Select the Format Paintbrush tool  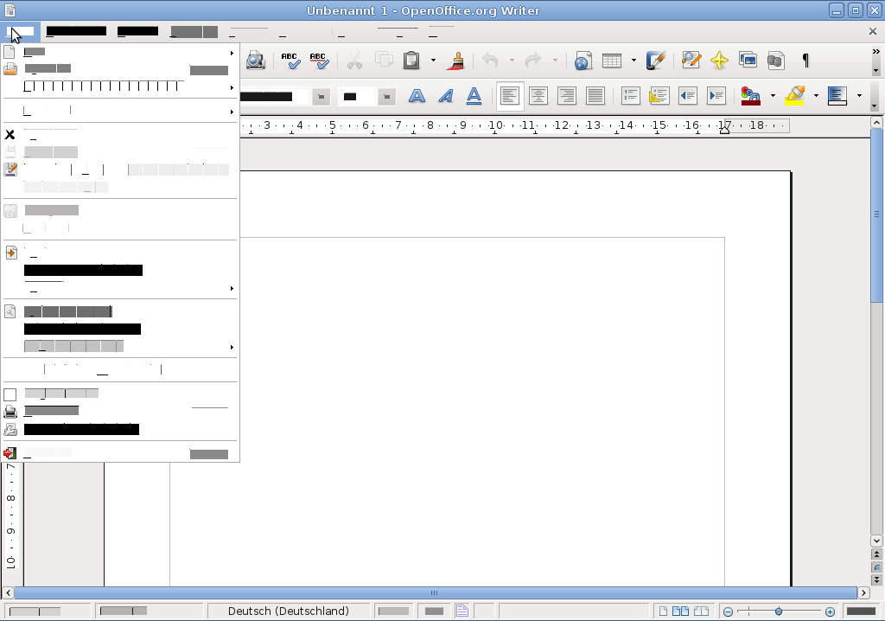point(455,61)
